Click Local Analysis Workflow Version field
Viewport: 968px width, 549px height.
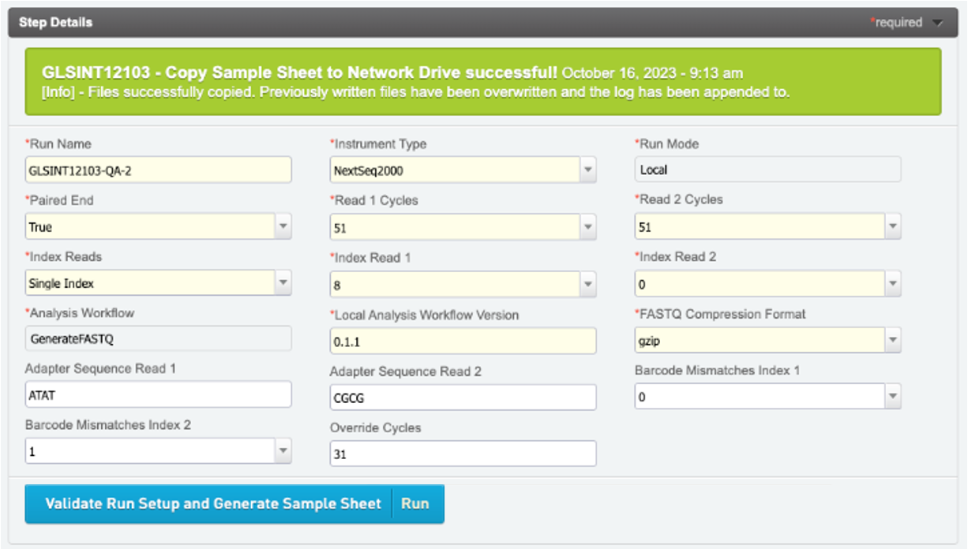(x=462, y=341)
